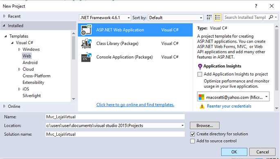Viewport: 280px width, 159px height.
Task: Switch to small icons view
Action: 209,18
